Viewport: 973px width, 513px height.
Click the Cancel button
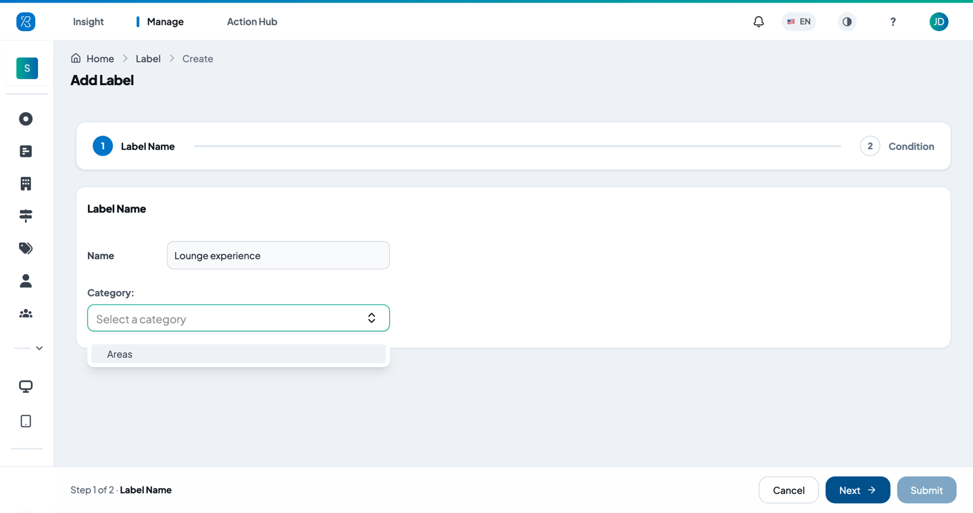(x=789, y=490)
